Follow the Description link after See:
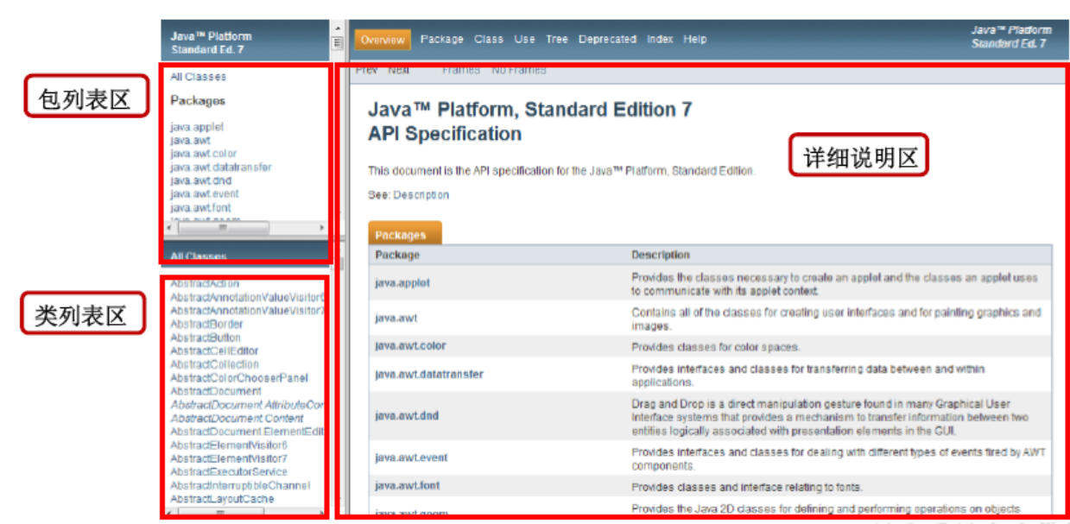Screen dimensions: 1070x524 click(421, 195)
